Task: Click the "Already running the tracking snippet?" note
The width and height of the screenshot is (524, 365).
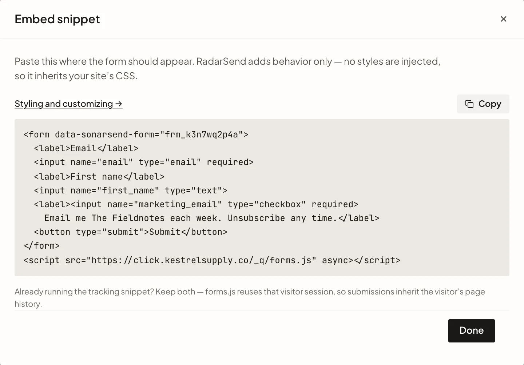Action: [250, 298]
